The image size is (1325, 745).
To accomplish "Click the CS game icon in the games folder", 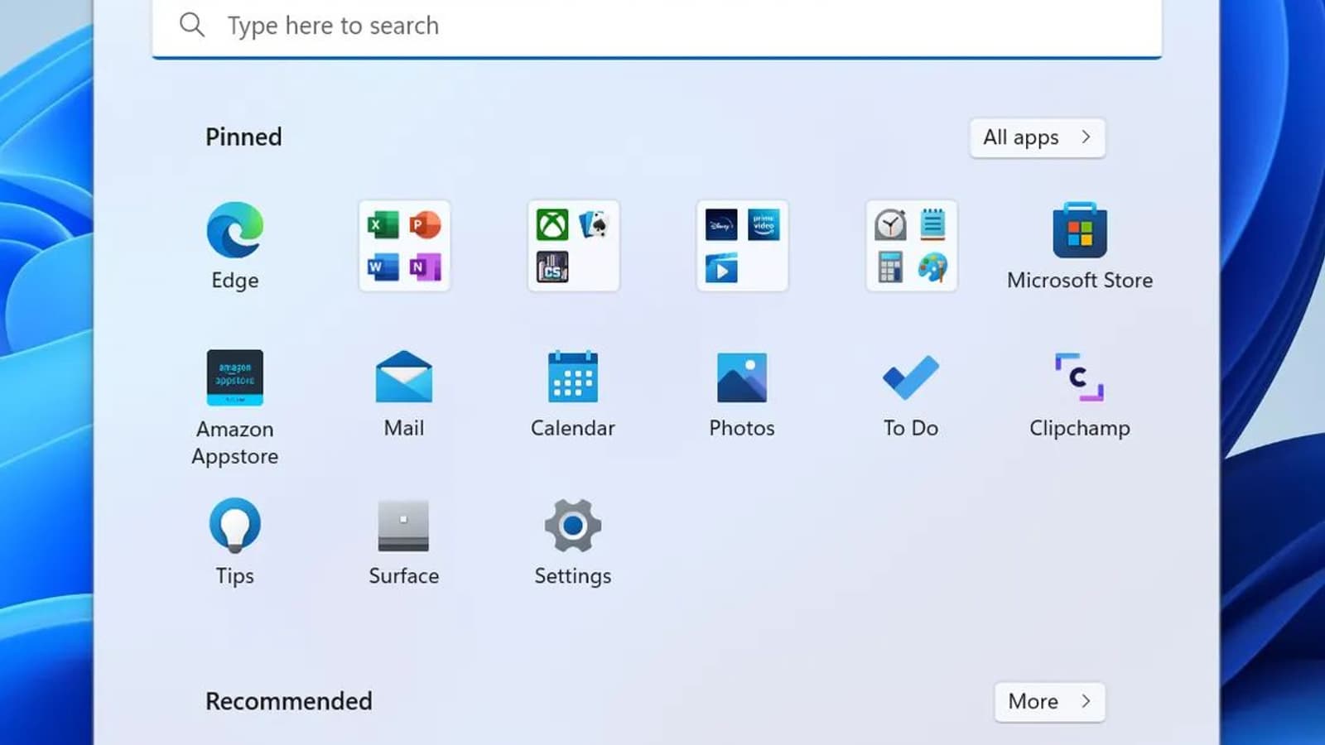I will pyautogui.click(x=552, y=267).
